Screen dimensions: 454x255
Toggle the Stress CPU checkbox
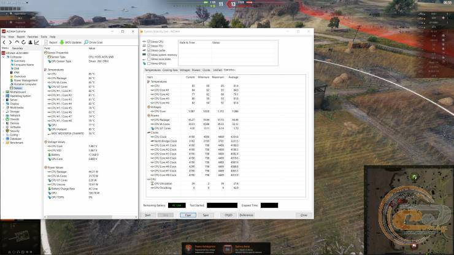149,42
